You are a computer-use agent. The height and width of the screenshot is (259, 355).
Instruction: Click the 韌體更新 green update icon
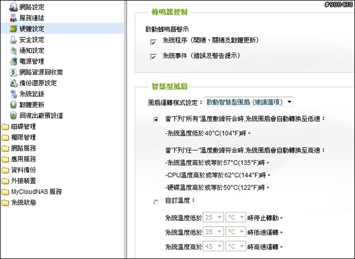point(13,105)
